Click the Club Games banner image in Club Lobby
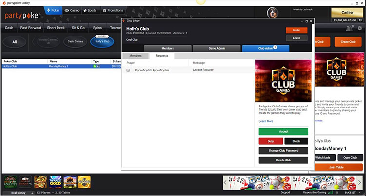The width and height of the screenshot is (366, 196). [x=283, y=81]
